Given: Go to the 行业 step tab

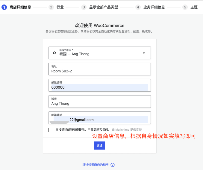Looking at the screenshot, I should coord(60,7).
